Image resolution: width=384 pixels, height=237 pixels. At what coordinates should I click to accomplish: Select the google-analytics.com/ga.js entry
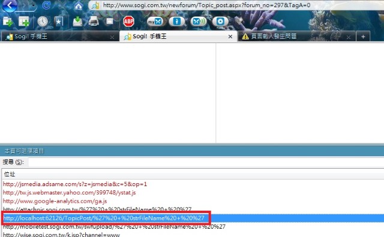click(x=55, y=201)
